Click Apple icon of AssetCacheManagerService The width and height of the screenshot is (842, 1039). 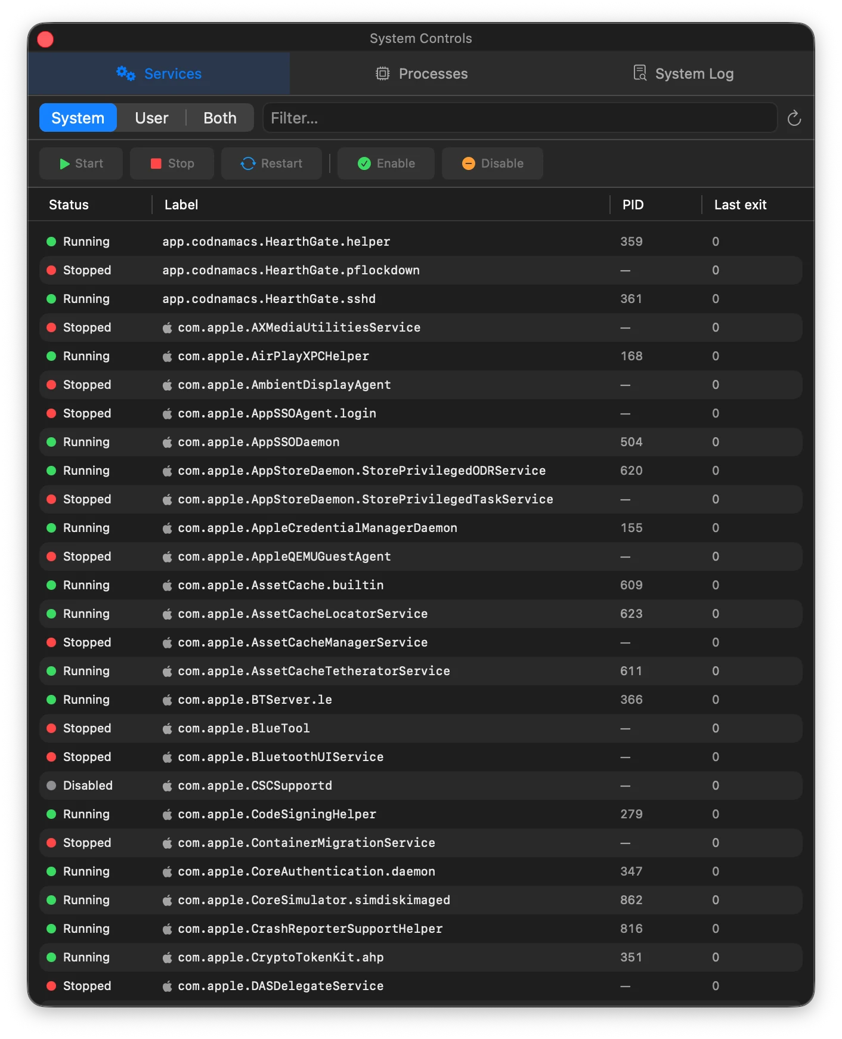coord(168,642)
